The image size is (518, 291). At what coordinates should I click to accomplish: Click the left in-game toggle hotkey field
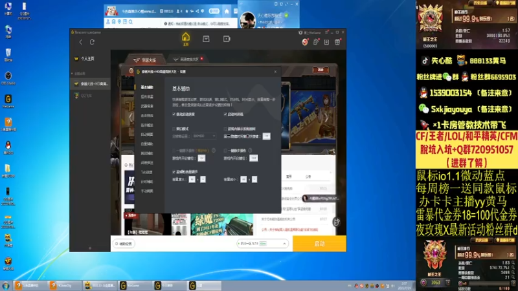[201, 158]
